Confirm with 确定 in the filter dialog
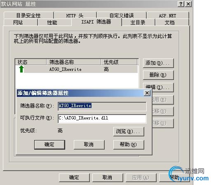 (x=49, y=145)
